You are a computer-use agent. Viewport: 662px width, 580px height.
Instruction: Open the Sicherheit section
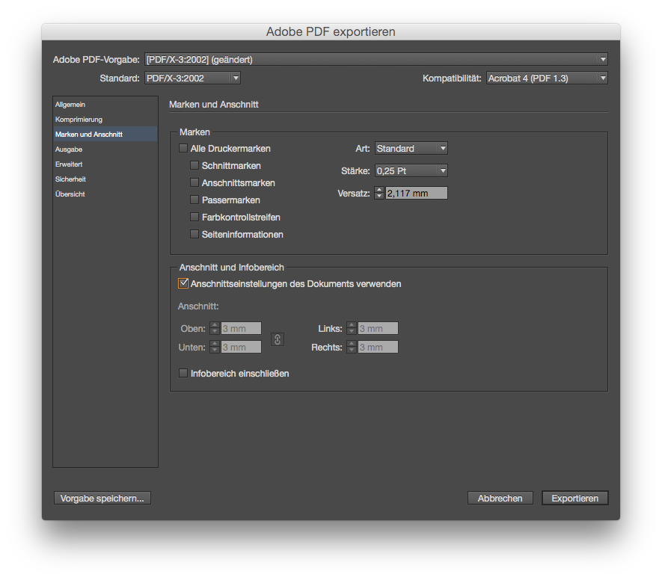(105, 179)
